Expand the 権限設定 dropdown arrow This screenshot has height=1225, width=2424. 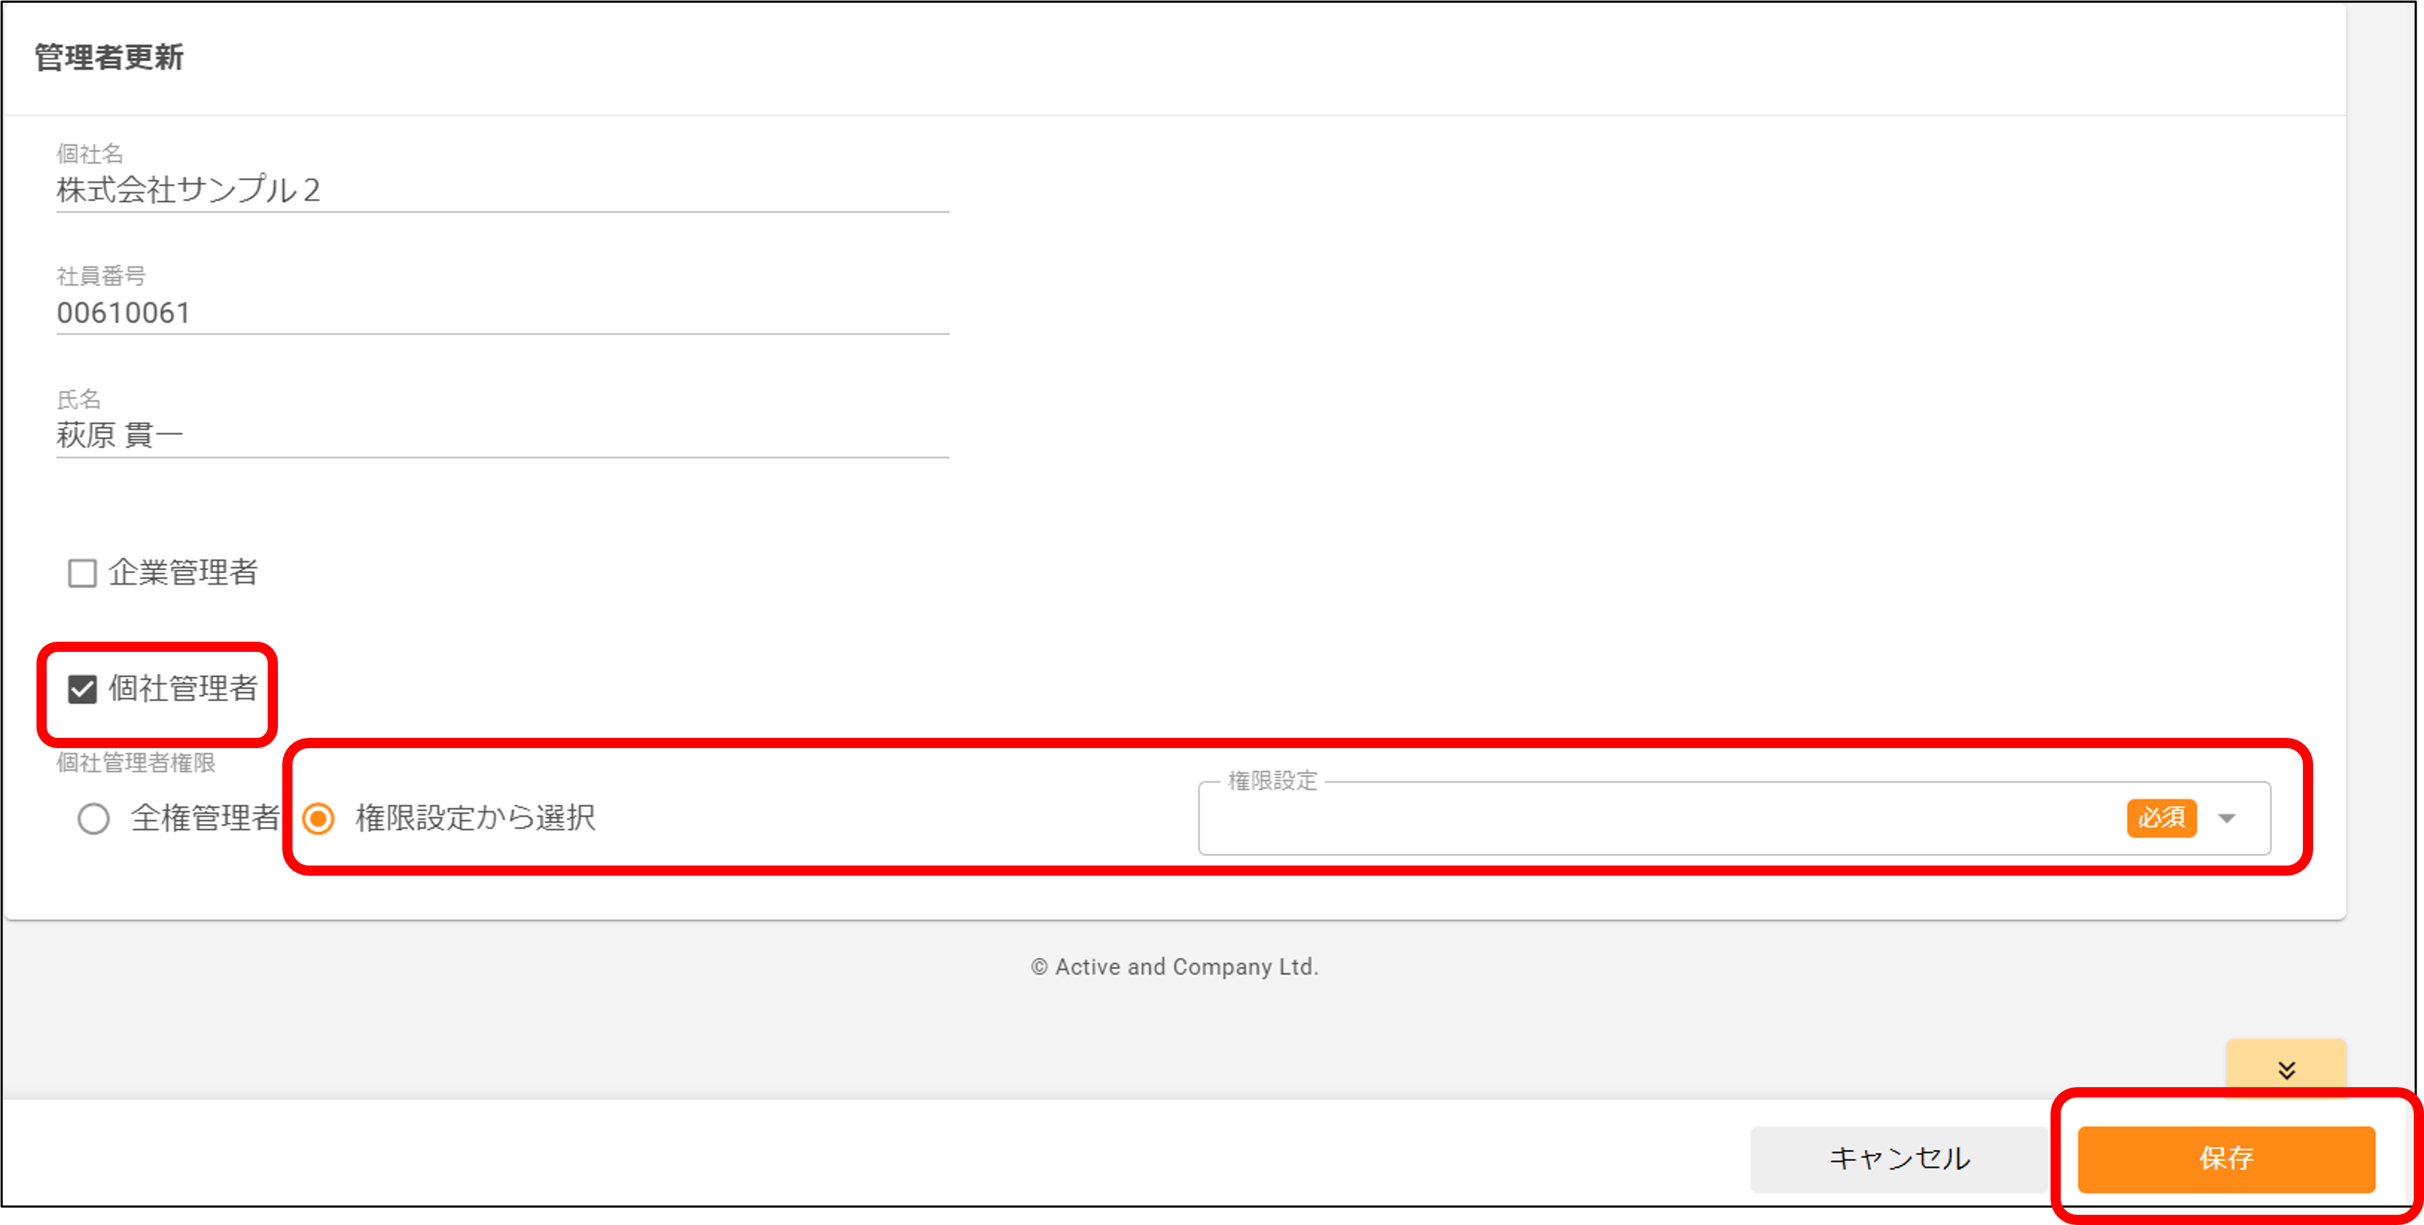(2226, 819)
